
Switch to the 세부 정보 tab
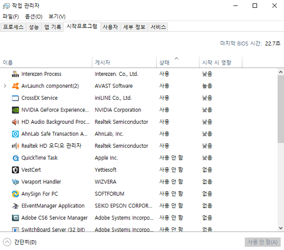click(x=134, y=27)
